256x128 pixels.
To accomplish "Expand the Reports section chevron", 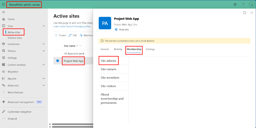I will 44,79.
